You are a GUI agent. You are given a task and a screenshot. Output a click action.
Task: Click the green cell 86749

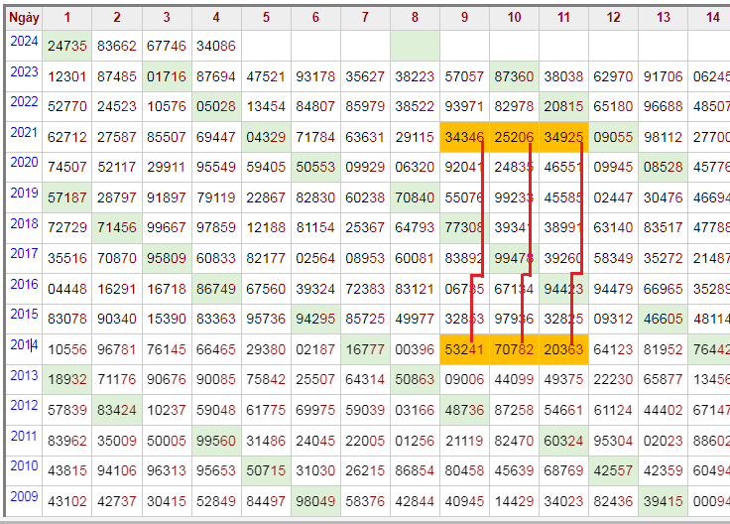216,289
